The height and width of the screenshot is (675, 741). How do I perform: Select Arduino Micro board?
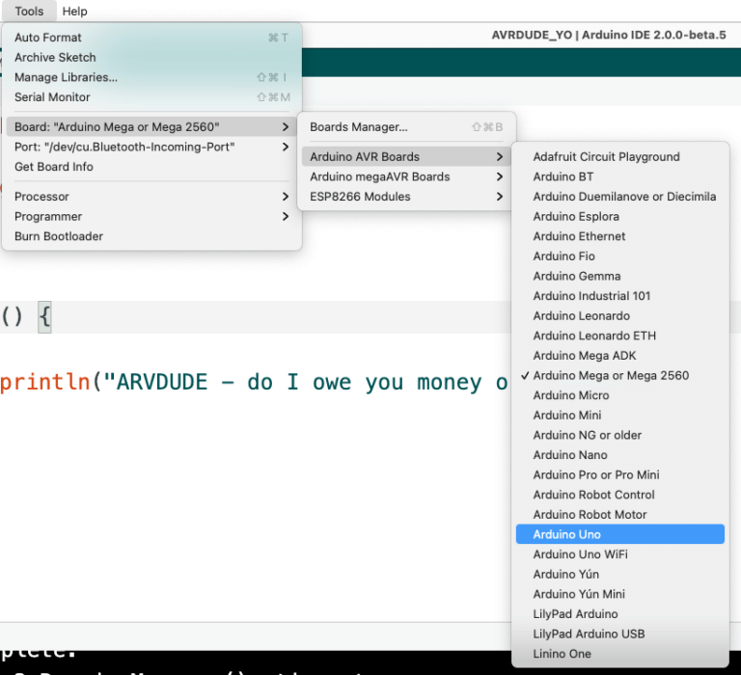pos(620,395)
